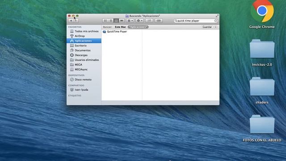This screenshot has width=286, height=161.
Task: Open the MEGA folder in the sidebar
Action: [x=84, y=64]
